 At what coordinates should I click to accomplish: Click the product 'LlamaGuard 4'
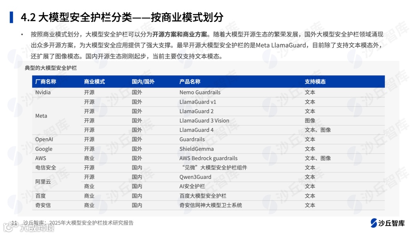(197, 130)
